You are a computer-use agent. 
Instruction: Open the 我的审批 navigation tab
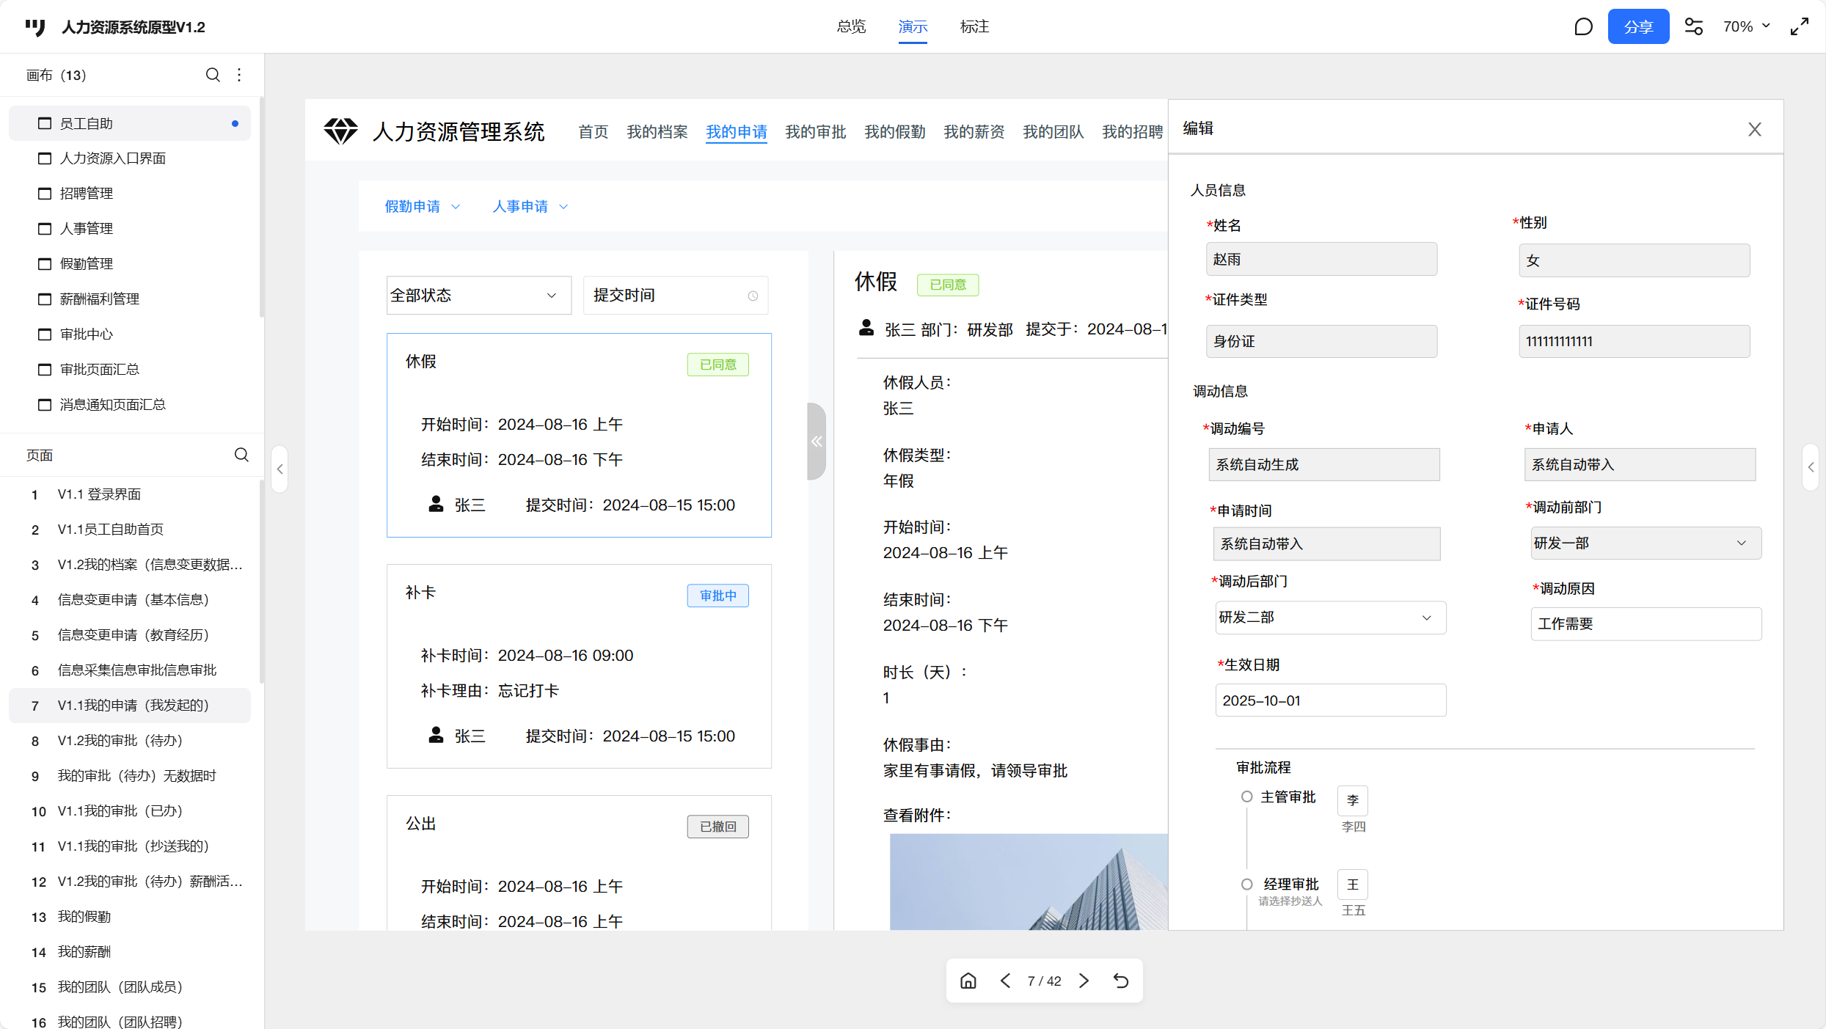click(x=815, y=132)
